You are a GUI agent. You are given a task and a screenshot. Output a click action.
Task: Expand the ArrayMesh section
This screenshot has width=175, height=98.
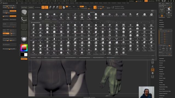162,24
